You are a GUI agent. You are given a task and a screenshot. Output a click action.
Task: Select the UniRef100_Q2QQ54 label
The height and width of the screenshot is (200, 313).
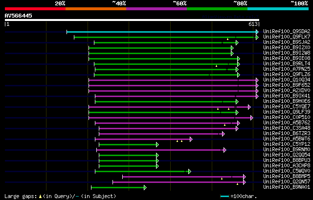click(287, 155)
